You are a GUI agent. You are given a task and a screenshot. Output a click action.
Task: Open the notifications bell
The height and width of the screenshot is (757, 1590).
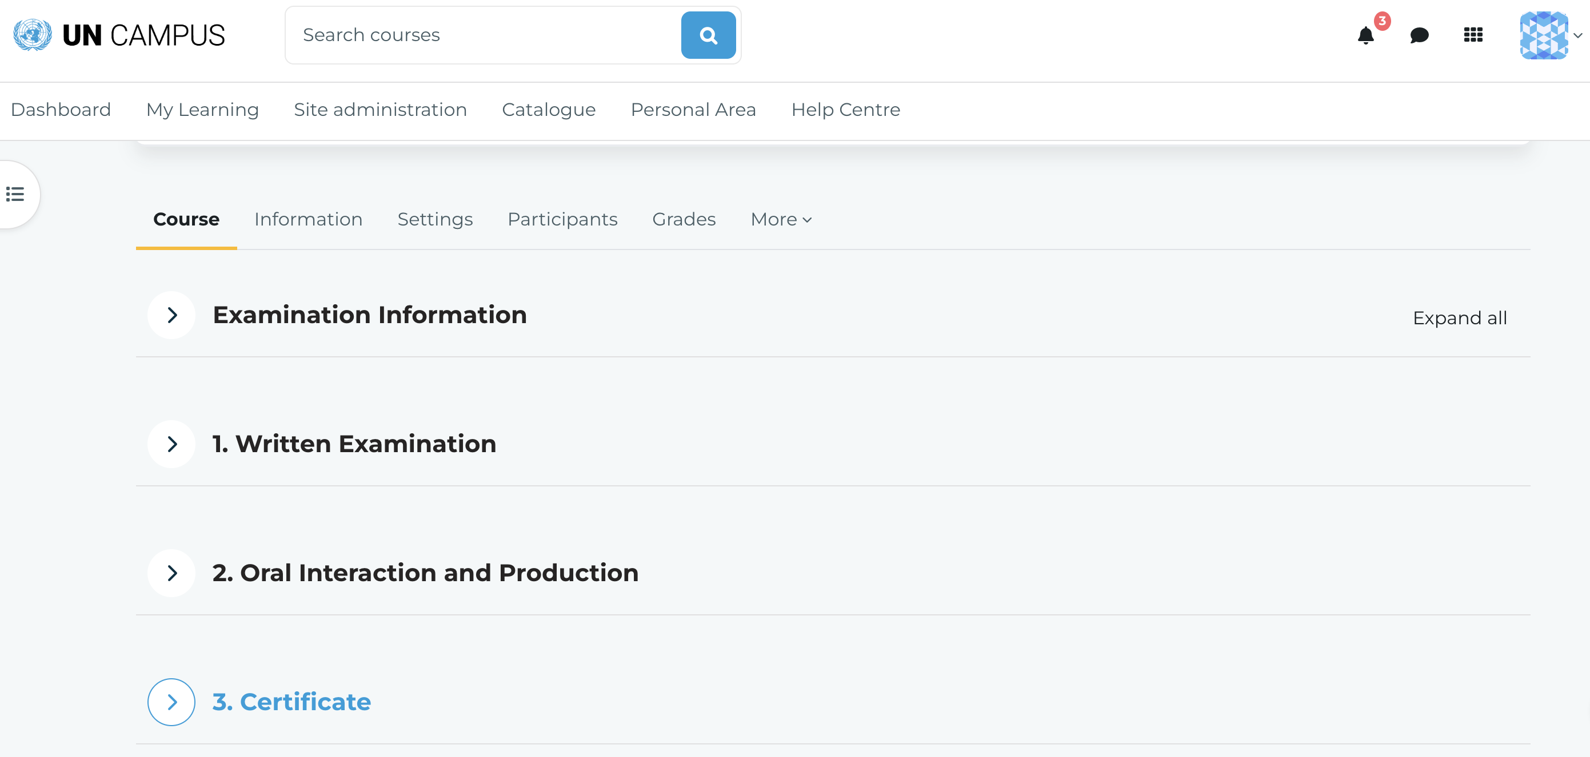point(1366,36)
